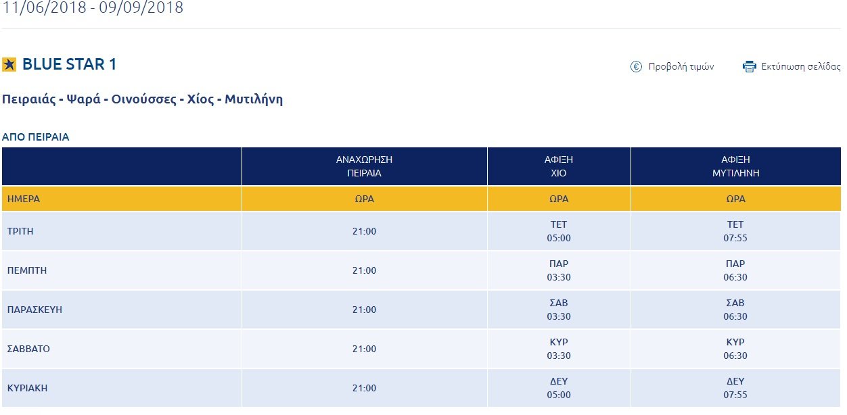Screen dimensions: 847x415
Task: Select the ΚΥΡΙΑΚΗ row label
Action: click(x=27, y=388)
